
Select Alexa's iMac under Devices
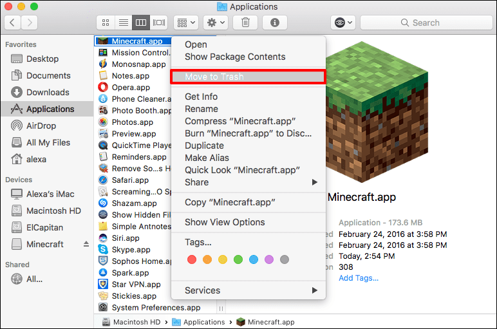pos(47,194)
